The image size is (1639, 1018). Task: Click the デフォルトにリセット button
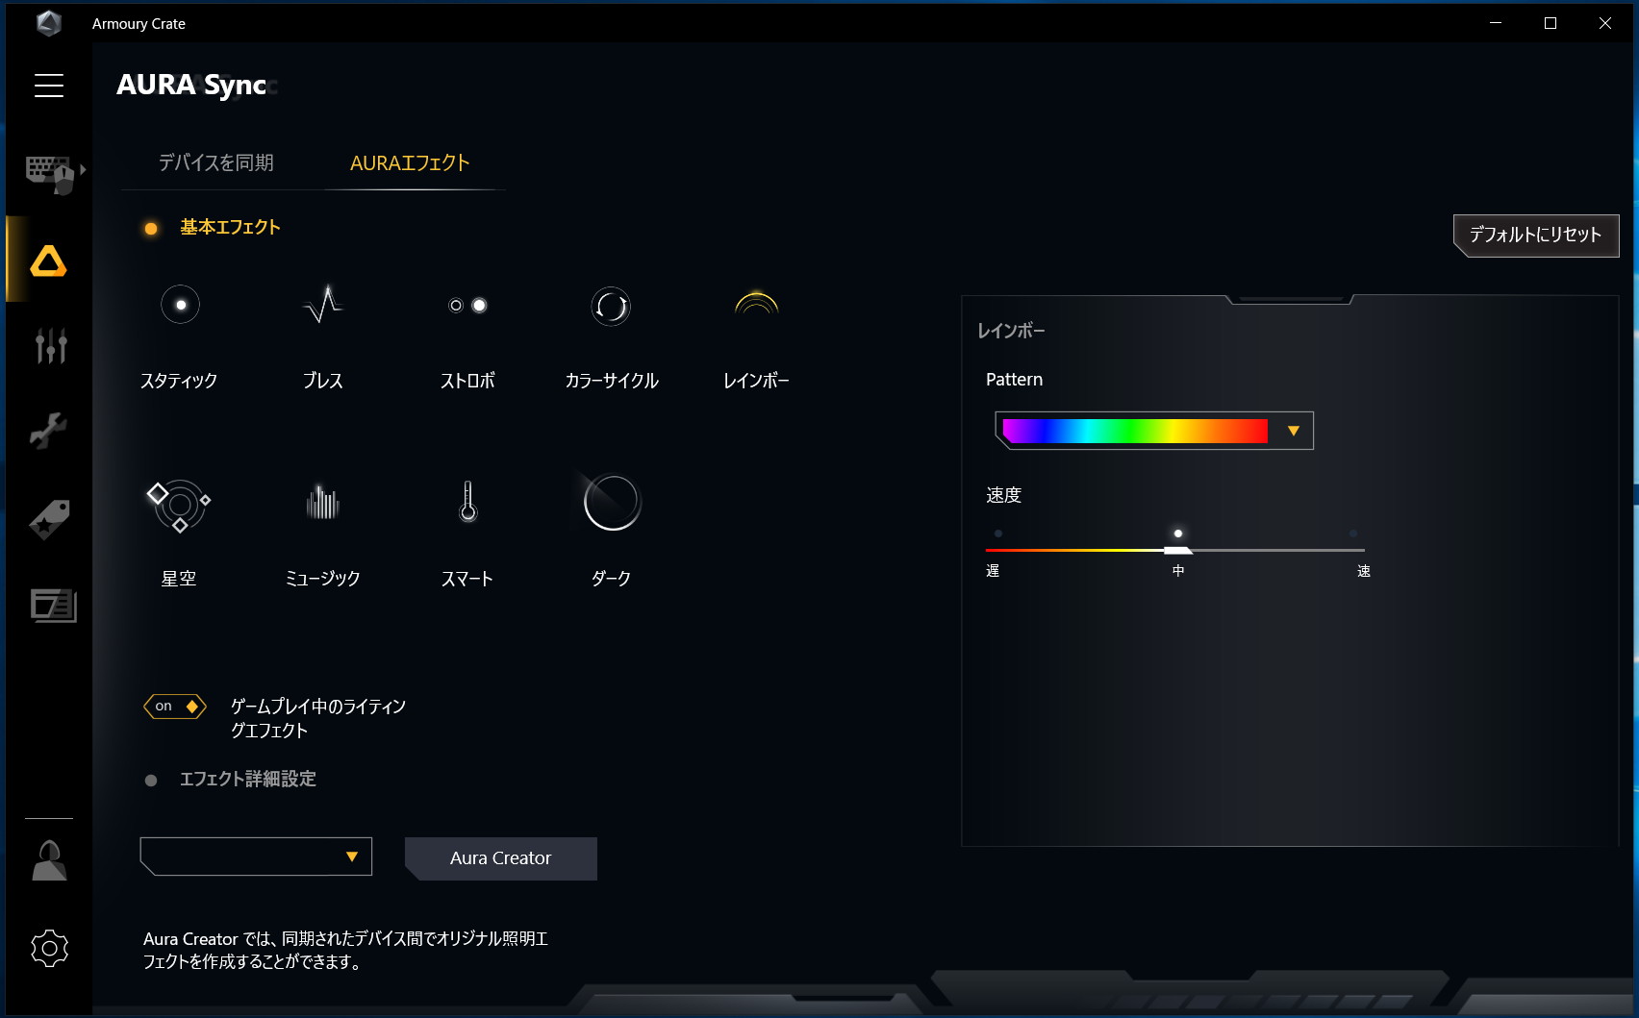coord(1536,236)
